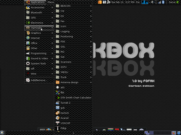Launch the Fldigi icon
Screen dimensions: 181x135
pos(57,128)
